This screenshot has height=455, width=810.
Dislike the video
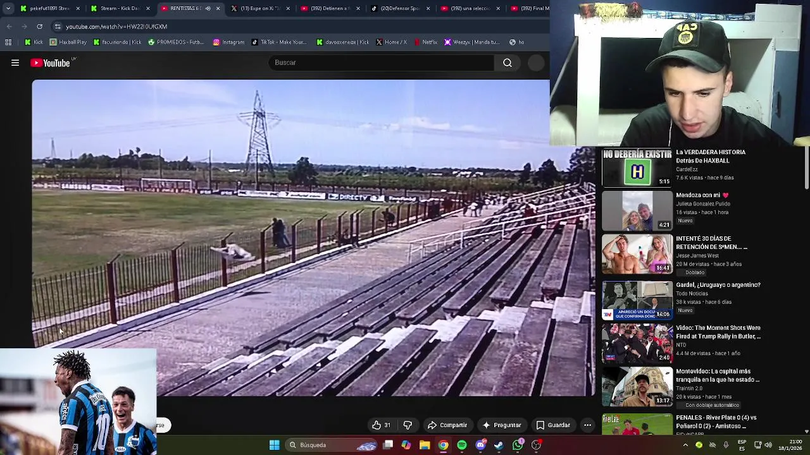coord(408,425)
